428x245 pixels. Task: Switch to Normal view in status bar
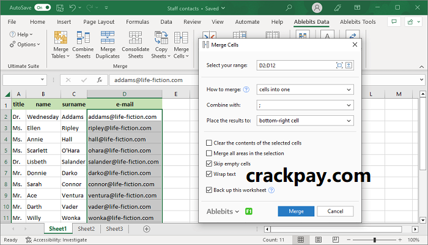(301, 240)
